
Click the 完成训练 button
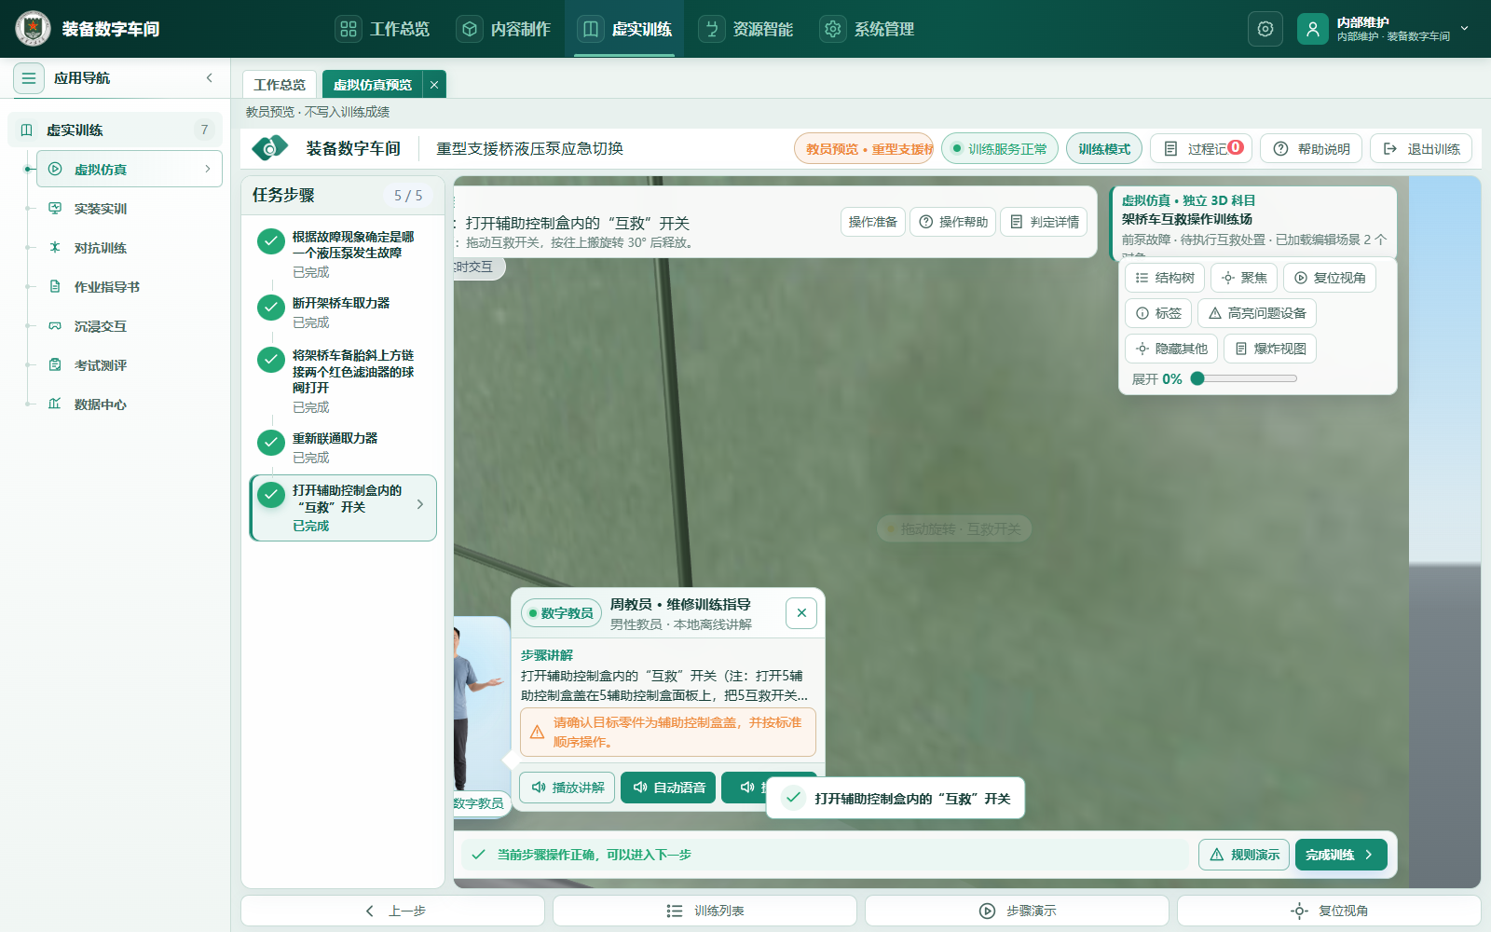click(x=1341, y=855)
